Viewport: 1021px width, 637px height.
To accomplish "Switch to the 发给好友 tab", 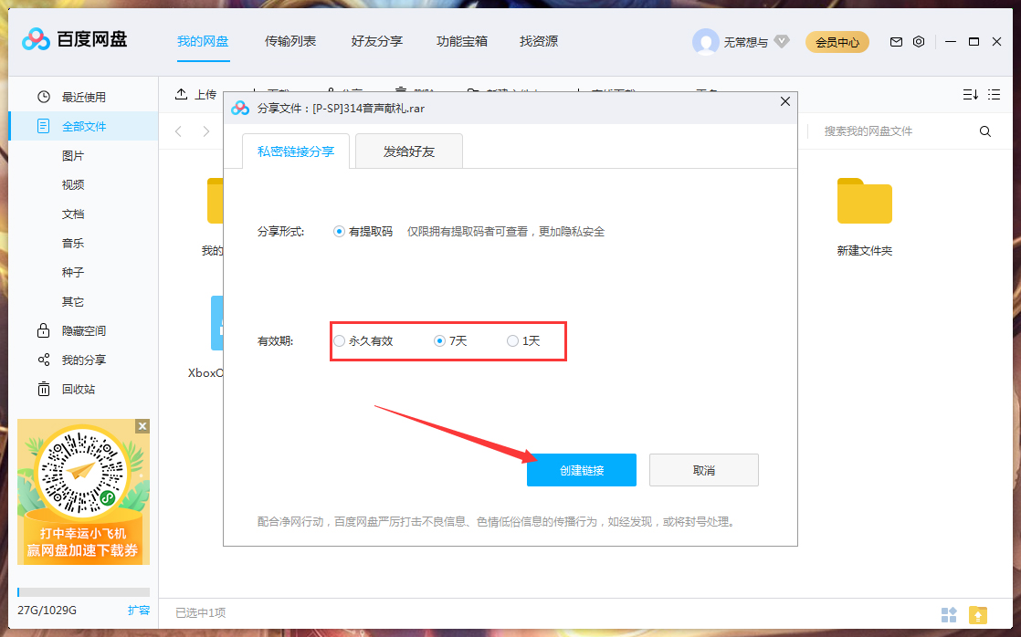I will coord(407,151).
